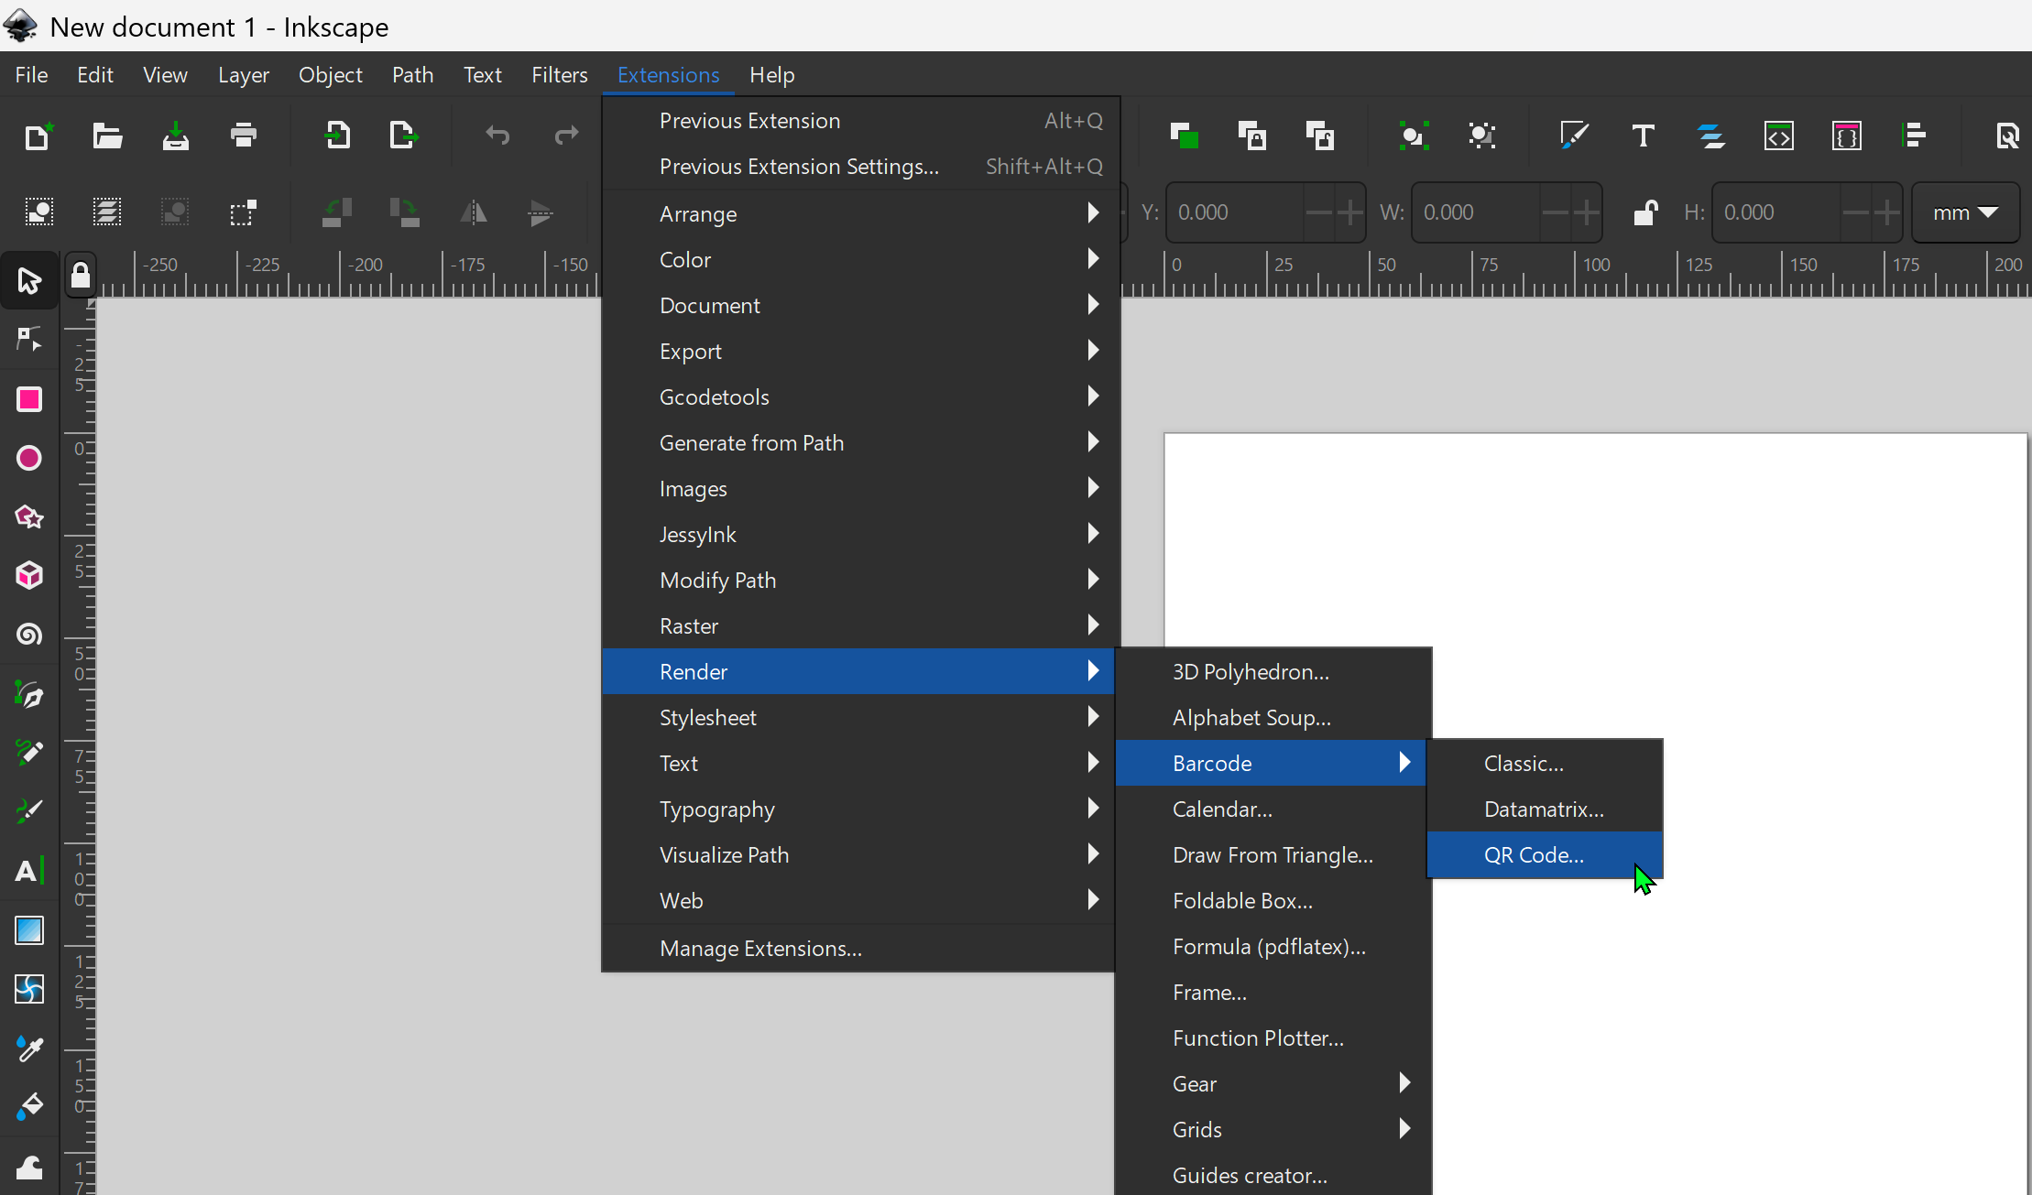Click Manage Extensions at the menu bottom
Screen dimensions: 2032x1195
coord(759,949)
